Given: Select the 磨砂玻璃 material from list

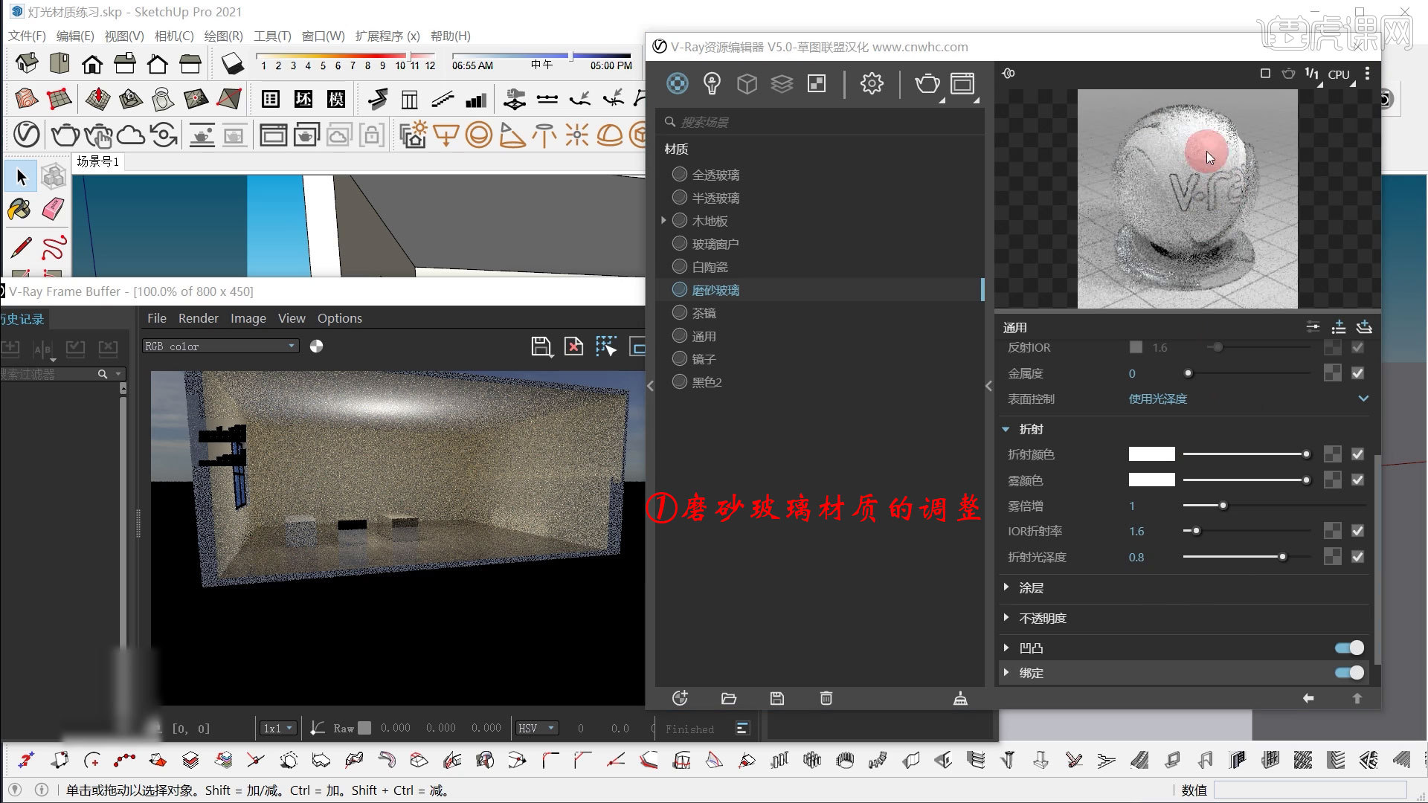Looking at the screenshot, I should click(715, 289).
